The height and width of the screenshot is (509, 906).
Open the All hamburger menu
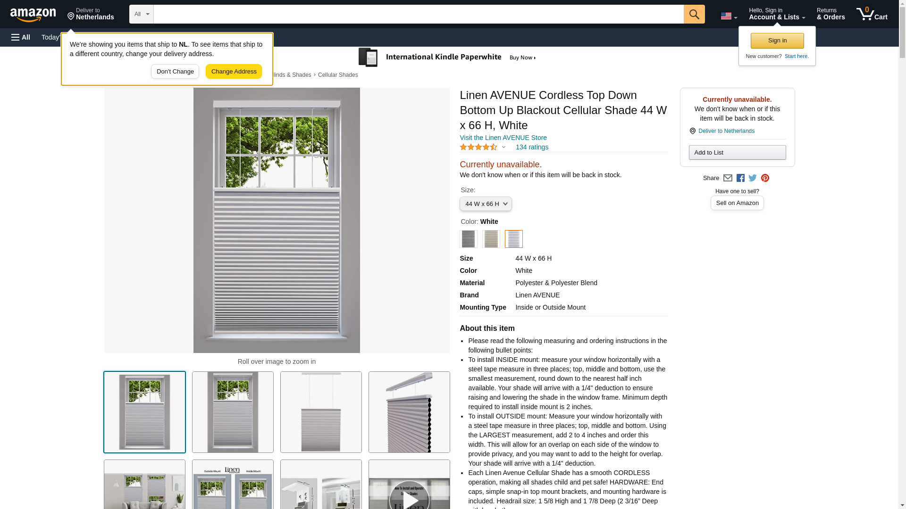(21, 37)
